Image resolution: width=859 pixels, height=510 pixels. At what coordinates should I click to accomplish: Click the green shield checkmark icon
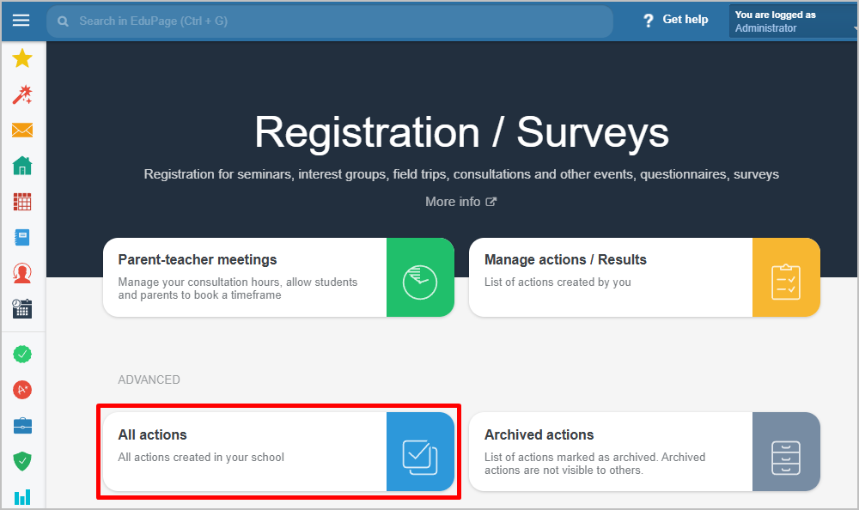pyautogui.click(x=22, y=461)
